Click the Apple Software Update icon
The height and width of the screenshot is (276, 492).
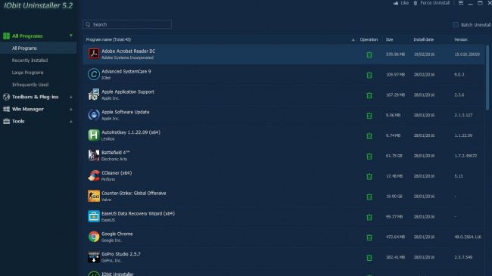pos(94,115)
